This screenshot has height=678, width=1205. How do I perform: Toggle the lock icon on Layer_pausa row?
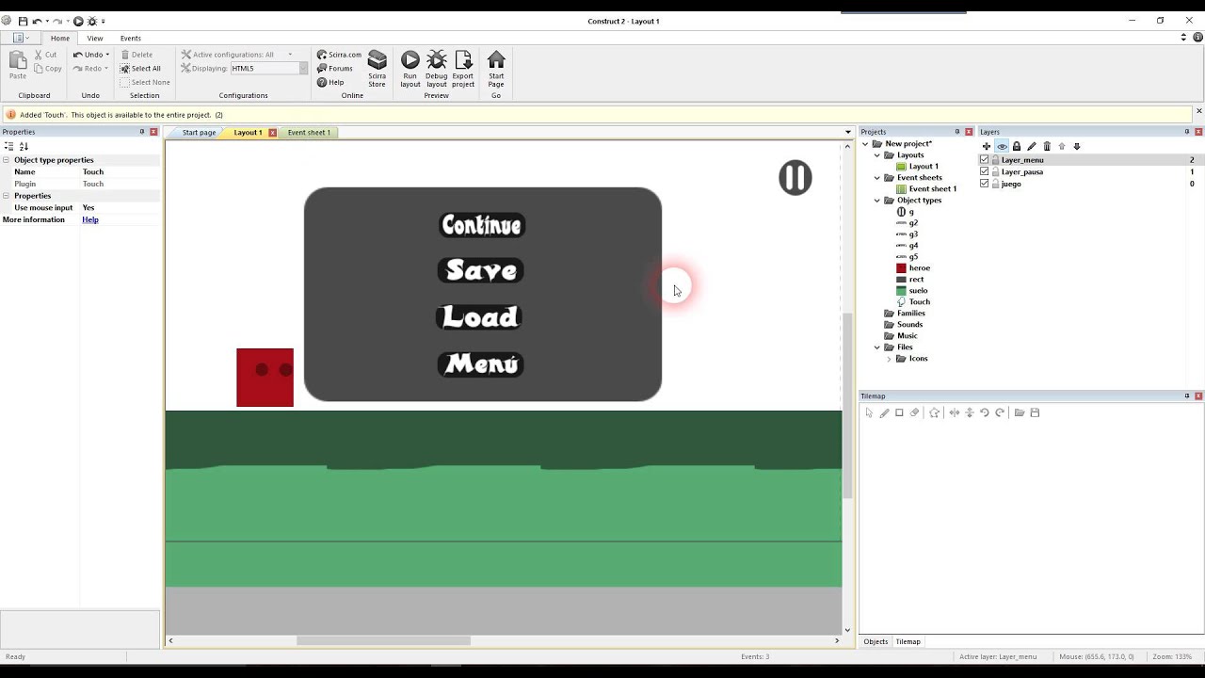(996, 172)
